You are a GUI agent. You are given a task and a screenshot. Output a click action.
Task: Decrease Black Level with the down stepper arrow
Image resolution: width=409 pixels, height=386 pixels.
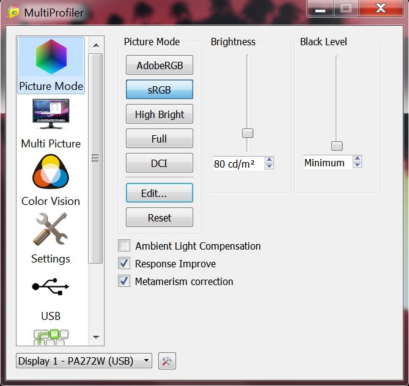[x=358, y=166]
